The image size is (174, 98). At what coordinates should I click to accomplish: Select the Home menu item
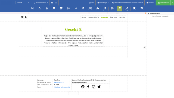click(x=84, y=17)
